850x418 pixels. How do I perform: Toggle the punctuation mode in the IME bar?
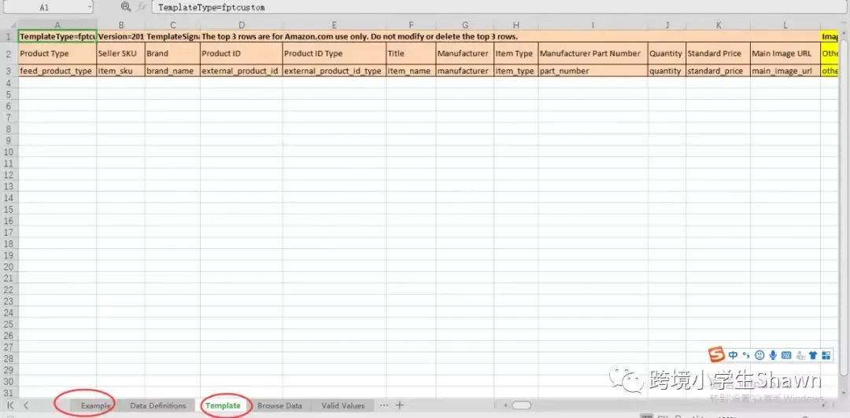pos(746,355)
